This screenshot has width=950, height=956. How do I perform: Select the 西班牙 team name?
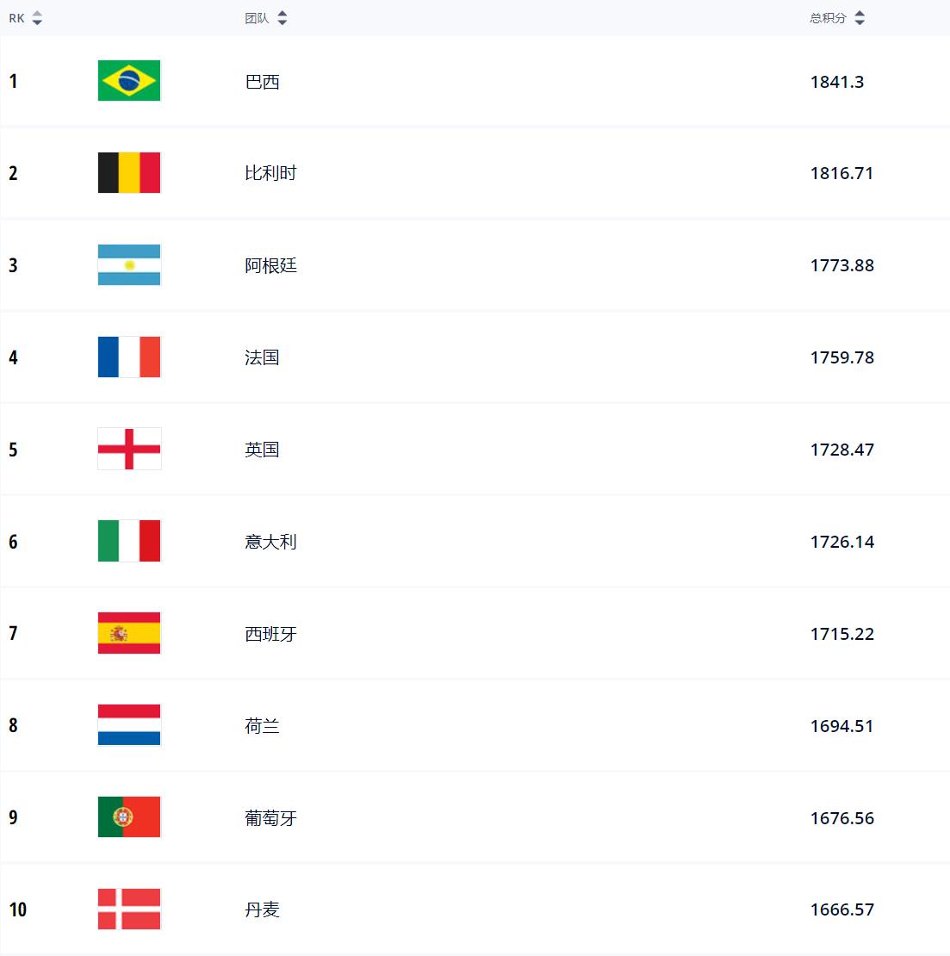coord(270,634)
